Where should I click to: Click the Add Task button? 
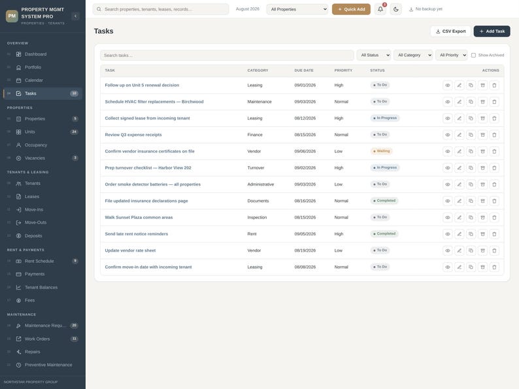tap(492, 31)
